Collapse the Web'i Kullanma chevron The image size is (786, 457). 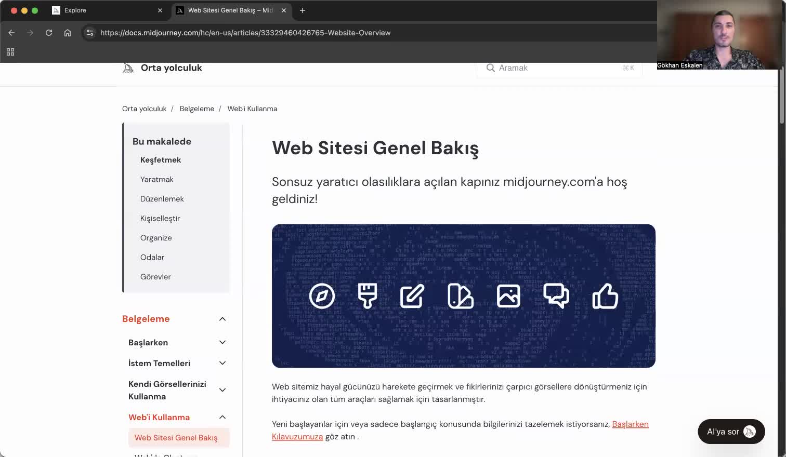[222, 417]
